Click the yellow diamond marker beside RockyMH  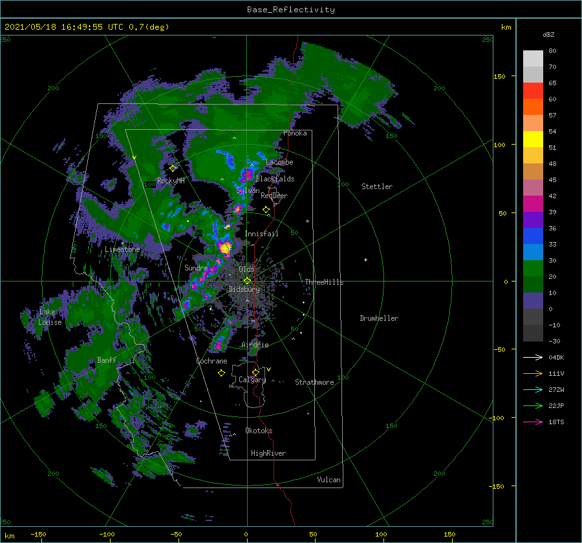(x=173, y=169)
